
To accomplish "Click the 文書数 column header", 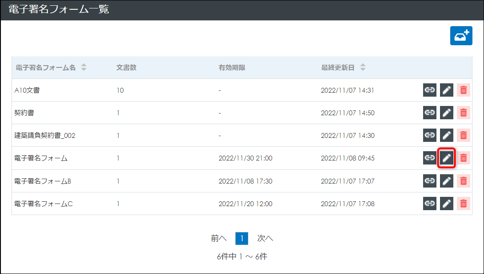I will tap(126, 67).
